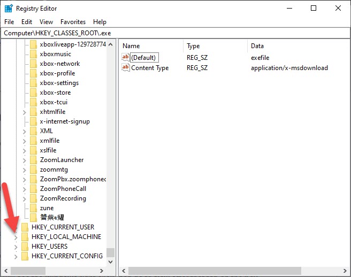The image size is (351, 277).
Task: Click the folder icon beside xbox-store key
Action: [x=34, y=93]
